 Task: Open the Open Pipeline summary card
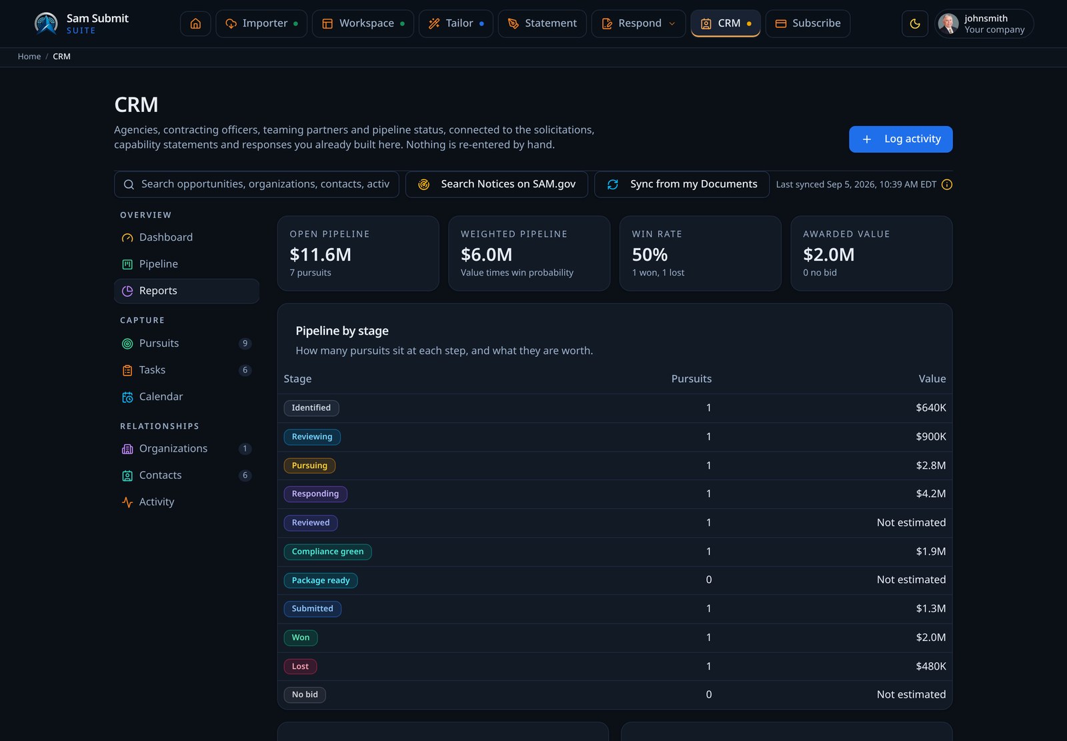coord(358,253)
